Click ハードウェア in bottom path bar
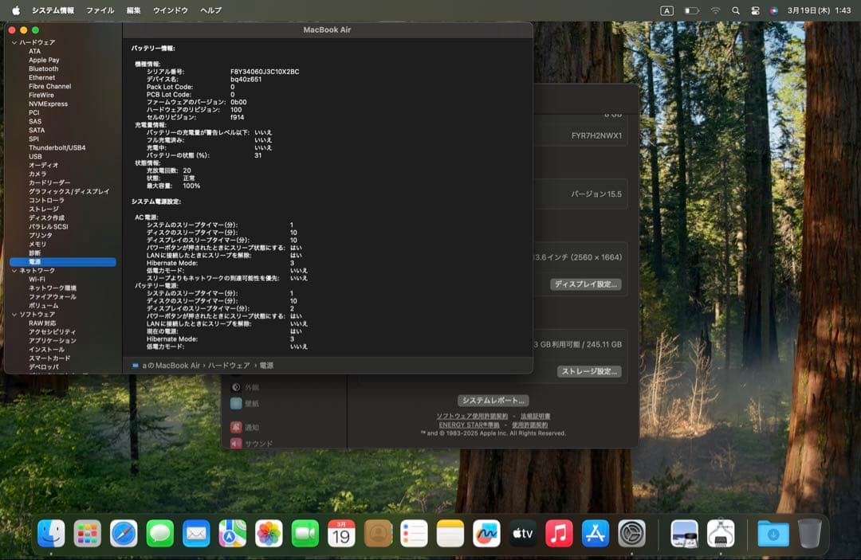Screen dimensions: 861x560 click(x=229, y=366)
